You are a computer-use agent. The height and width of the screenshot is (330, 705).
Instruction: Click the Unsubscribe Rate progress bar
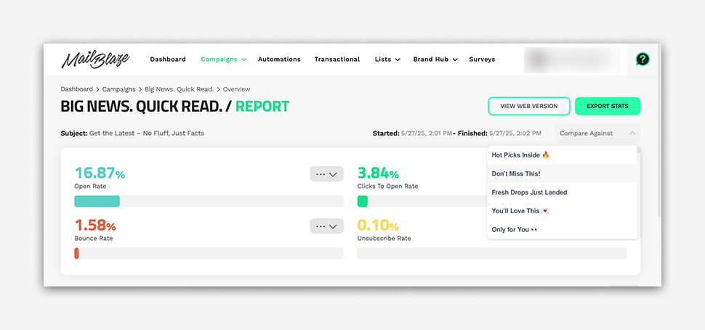(x=492, y=253)
